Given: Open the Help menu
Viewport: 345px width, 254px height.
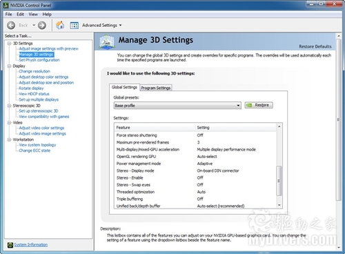Looking at the screenshot, I should (47, 14).
